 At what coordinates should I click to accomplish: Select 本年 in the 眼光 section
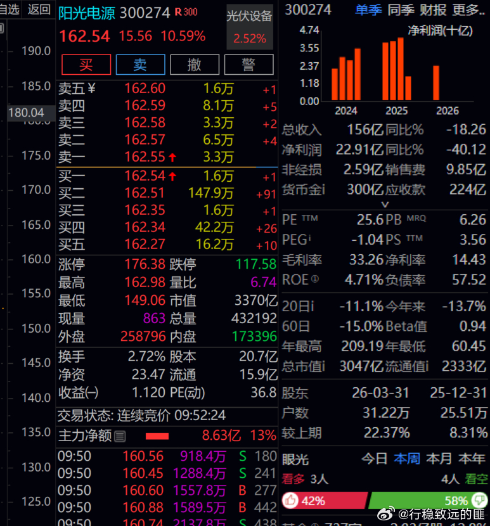tap(472, 459)
